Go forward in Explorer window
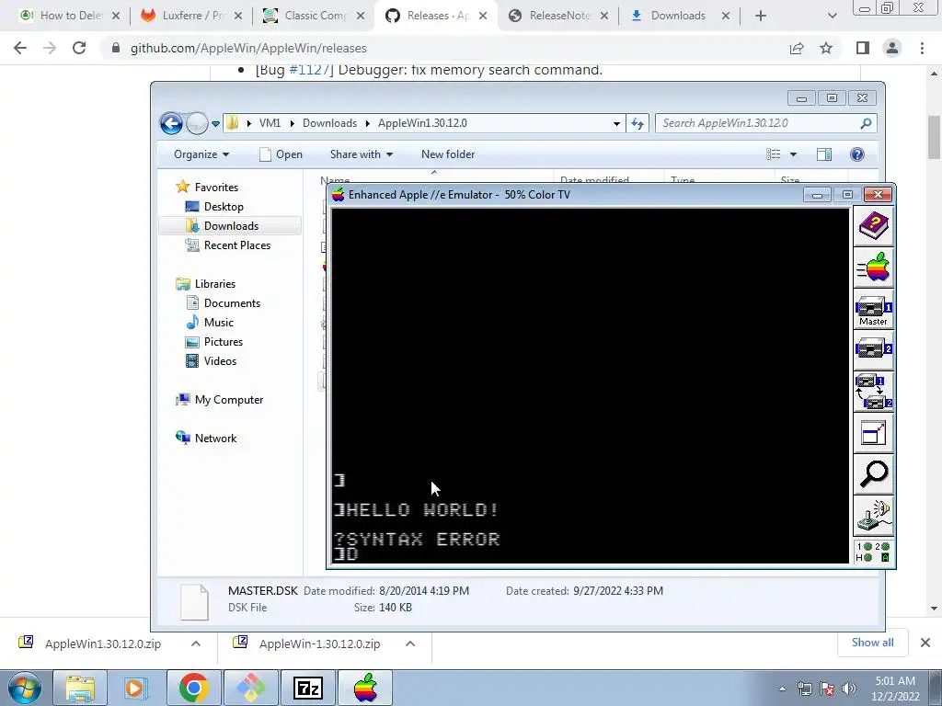This screenshot has width=942, height=706. tap(197, 124)
